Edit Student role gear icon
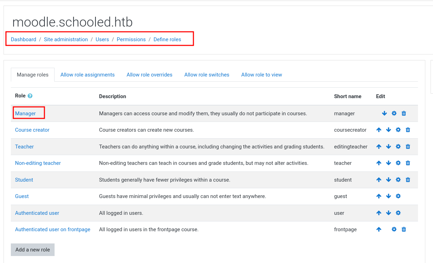Image resolution: width=433 pixels, height=263 pixels. pyautogui.click(x=398, y=180)
